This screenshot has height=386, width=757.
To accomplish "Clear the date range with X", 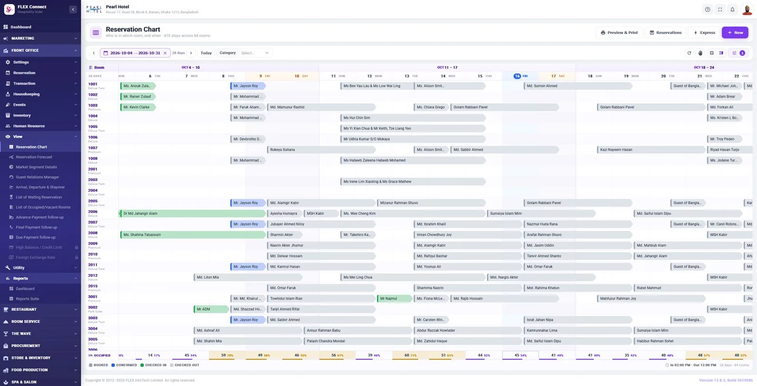I will pos(165,53).
